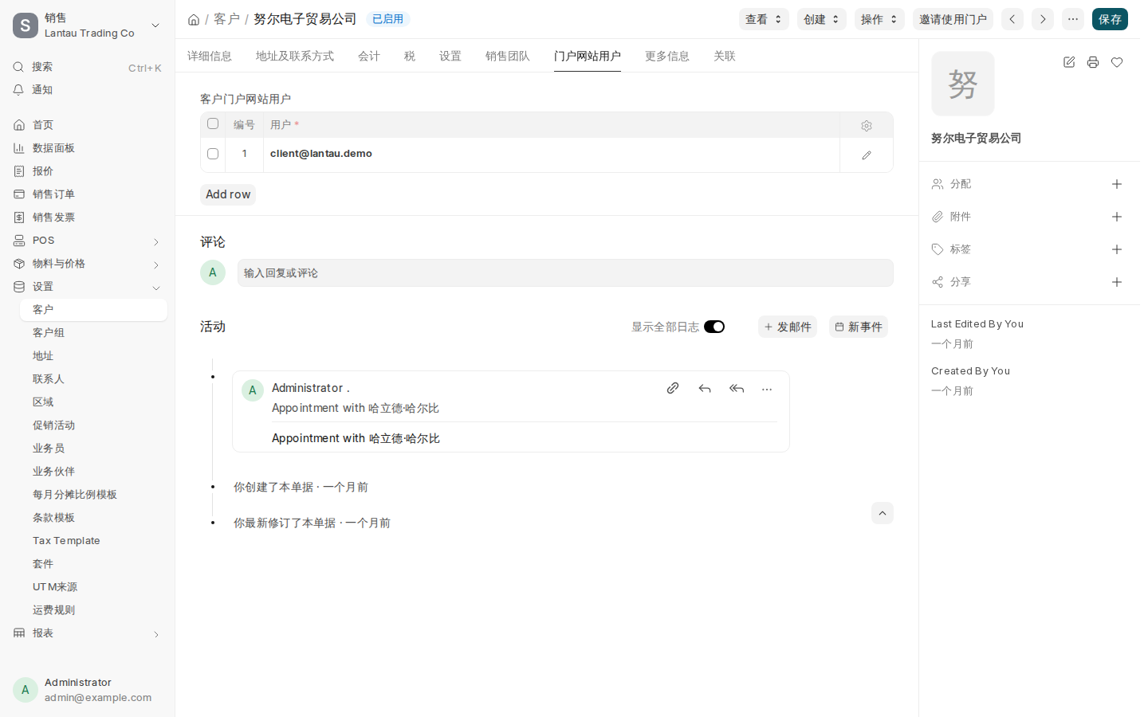1148x717 pixels.
Task: Print this customer document
Action: (1093, 62)
